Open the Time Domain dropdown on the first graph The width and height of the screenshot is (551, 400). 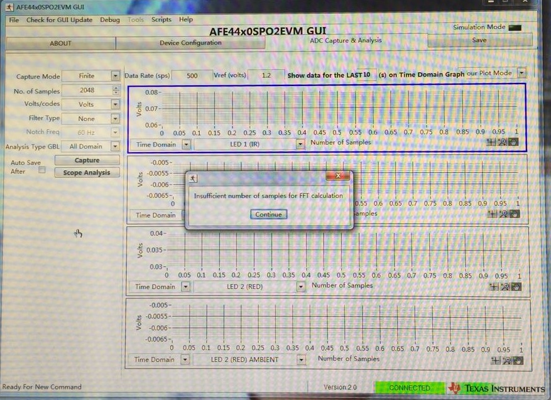pos(186,144)
